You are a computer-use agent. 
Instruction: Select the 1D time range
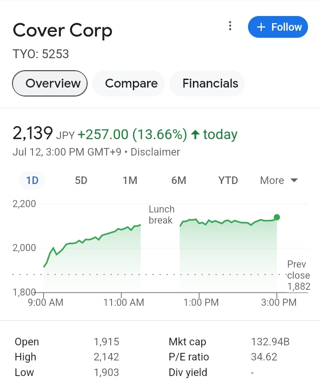point(32,180)
